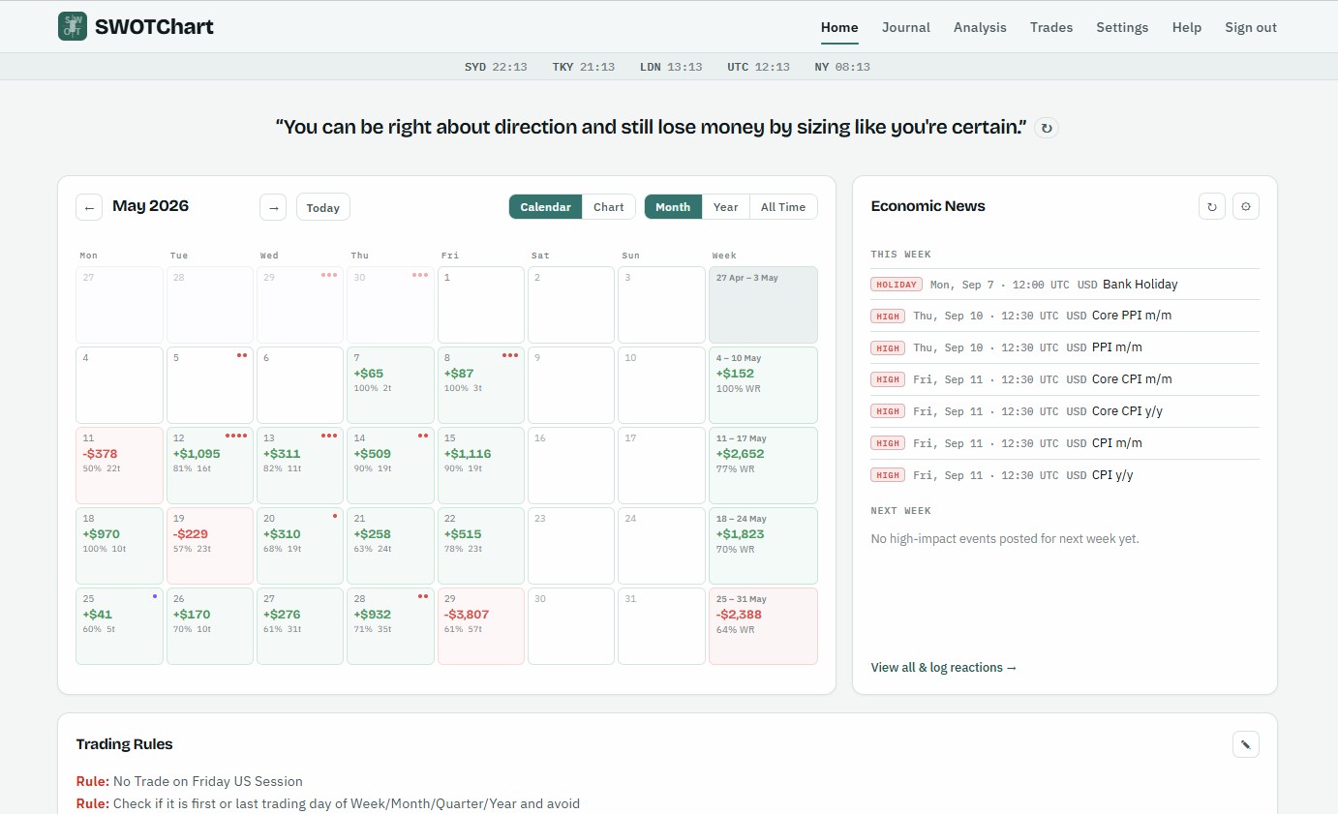1338x814 pixels.
Task: Open Economic News settings gear
Action: coord(1246,206)
